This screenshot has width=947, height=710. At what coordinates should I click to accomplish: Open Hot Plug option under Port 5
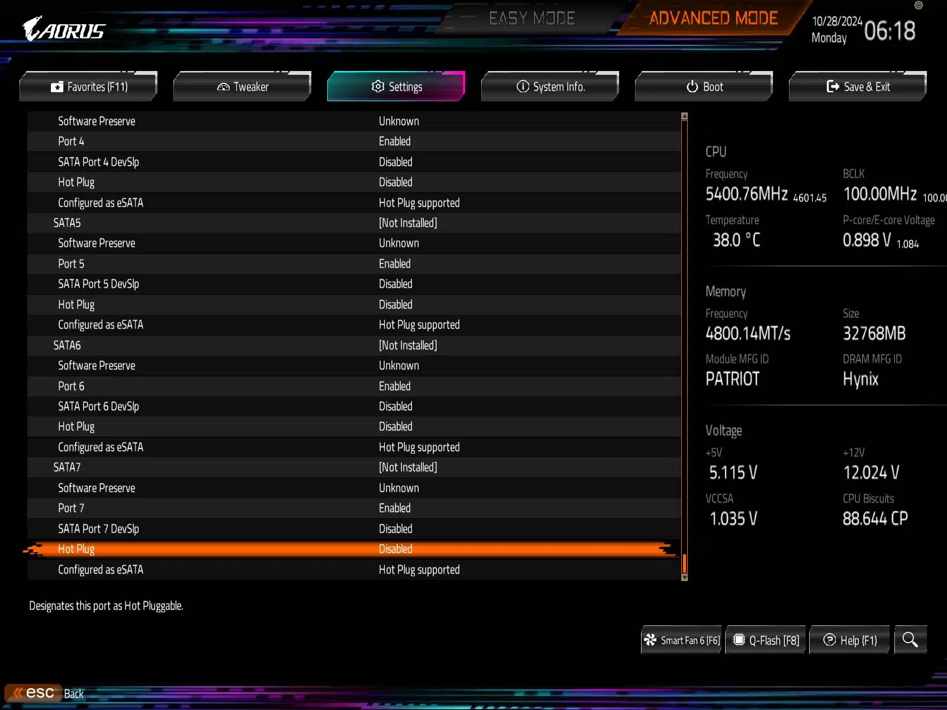354,305
